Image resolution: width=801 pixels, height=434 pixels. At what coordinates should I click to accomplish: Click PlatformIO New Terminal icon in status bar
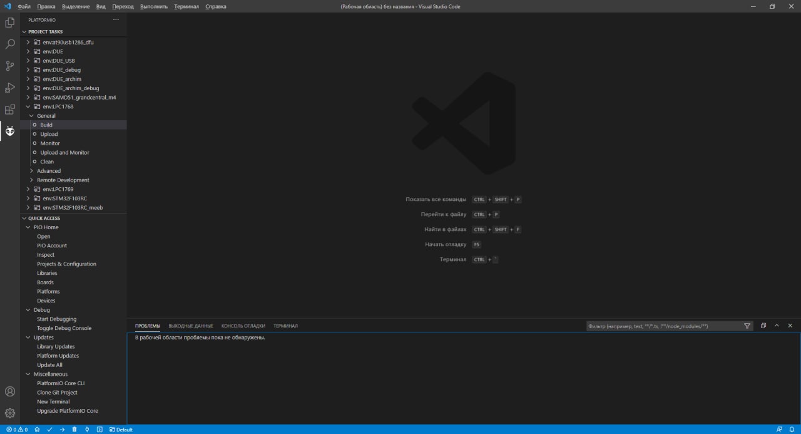pos(99,430)
